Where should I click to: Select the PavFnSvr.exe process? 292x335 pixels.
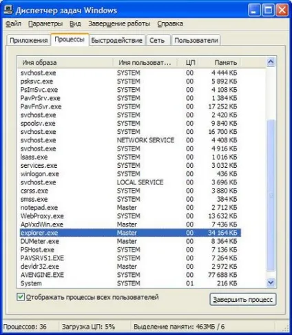click(x=130, y=106)
